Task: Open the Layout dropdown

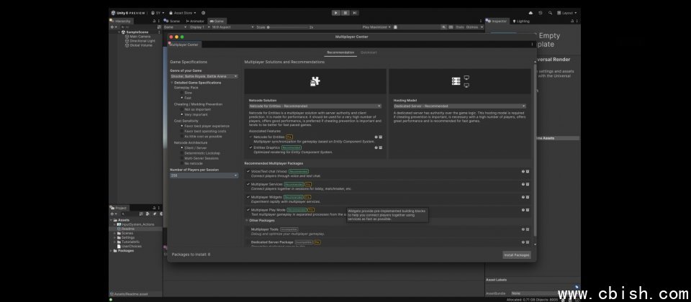Action: 566,13
